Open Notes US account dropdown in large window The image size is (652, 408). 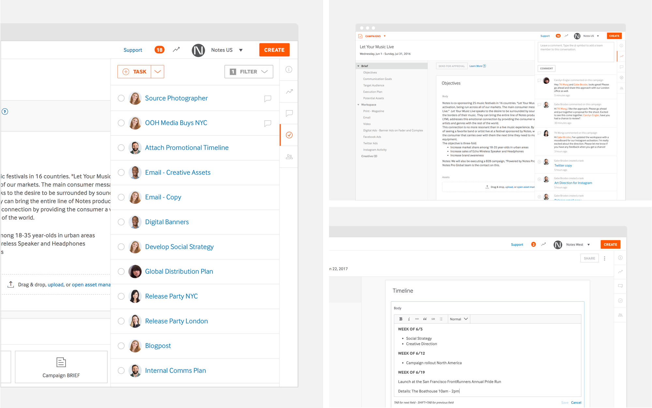241,50
